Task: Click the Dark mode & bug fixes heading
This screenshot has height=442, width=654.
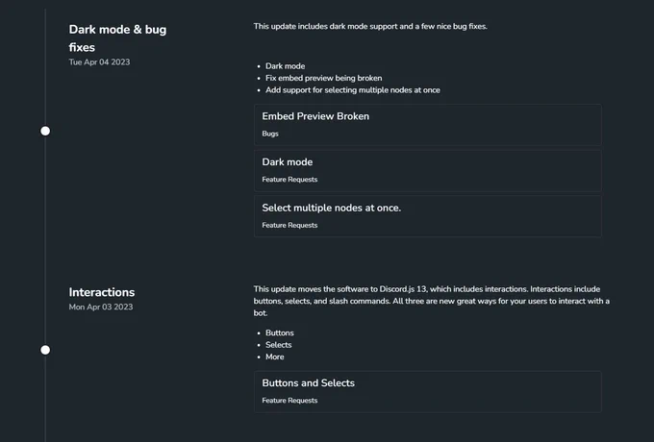Action: click(x=117, y=38)
